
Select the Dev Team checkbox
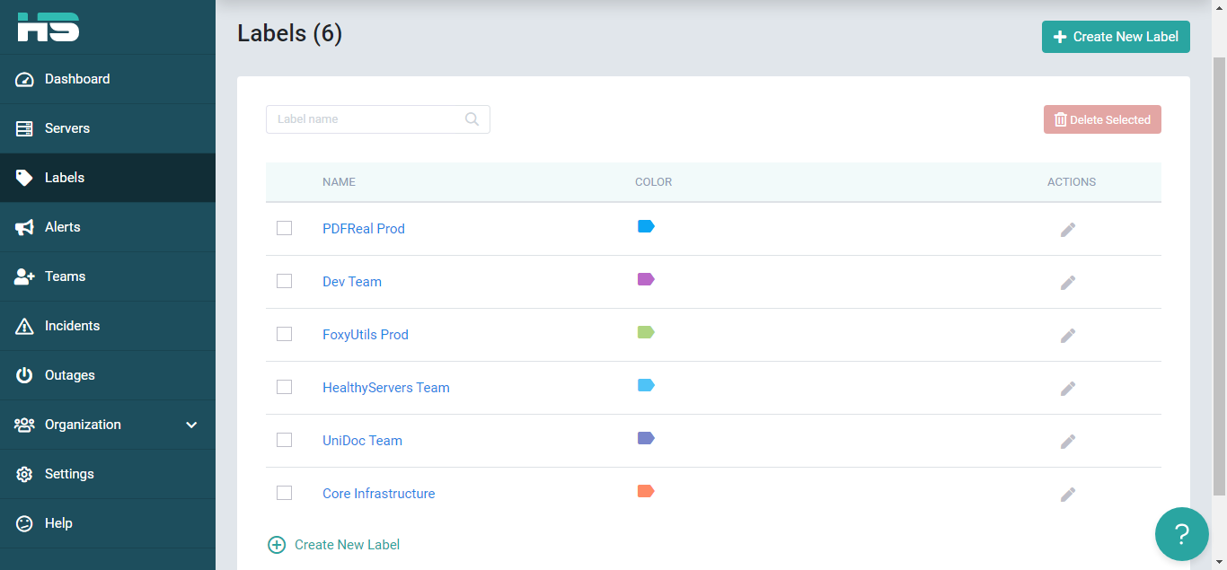point(285,282)
